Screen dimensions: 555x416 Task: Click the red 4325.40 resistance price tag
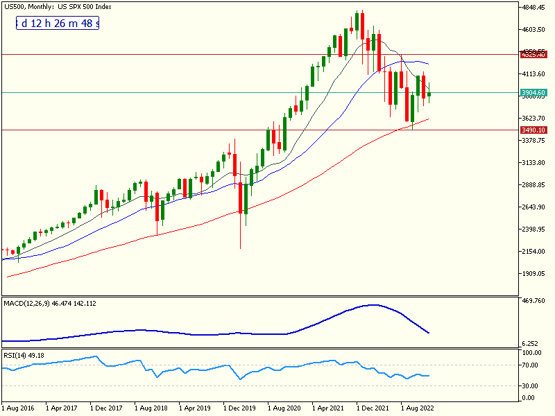pos(533,54)
